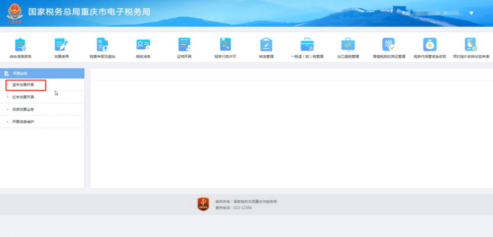This screenshot has width=493, height=237.
Task: Click the red shield badge in the footer
Action: coord(203,204)
